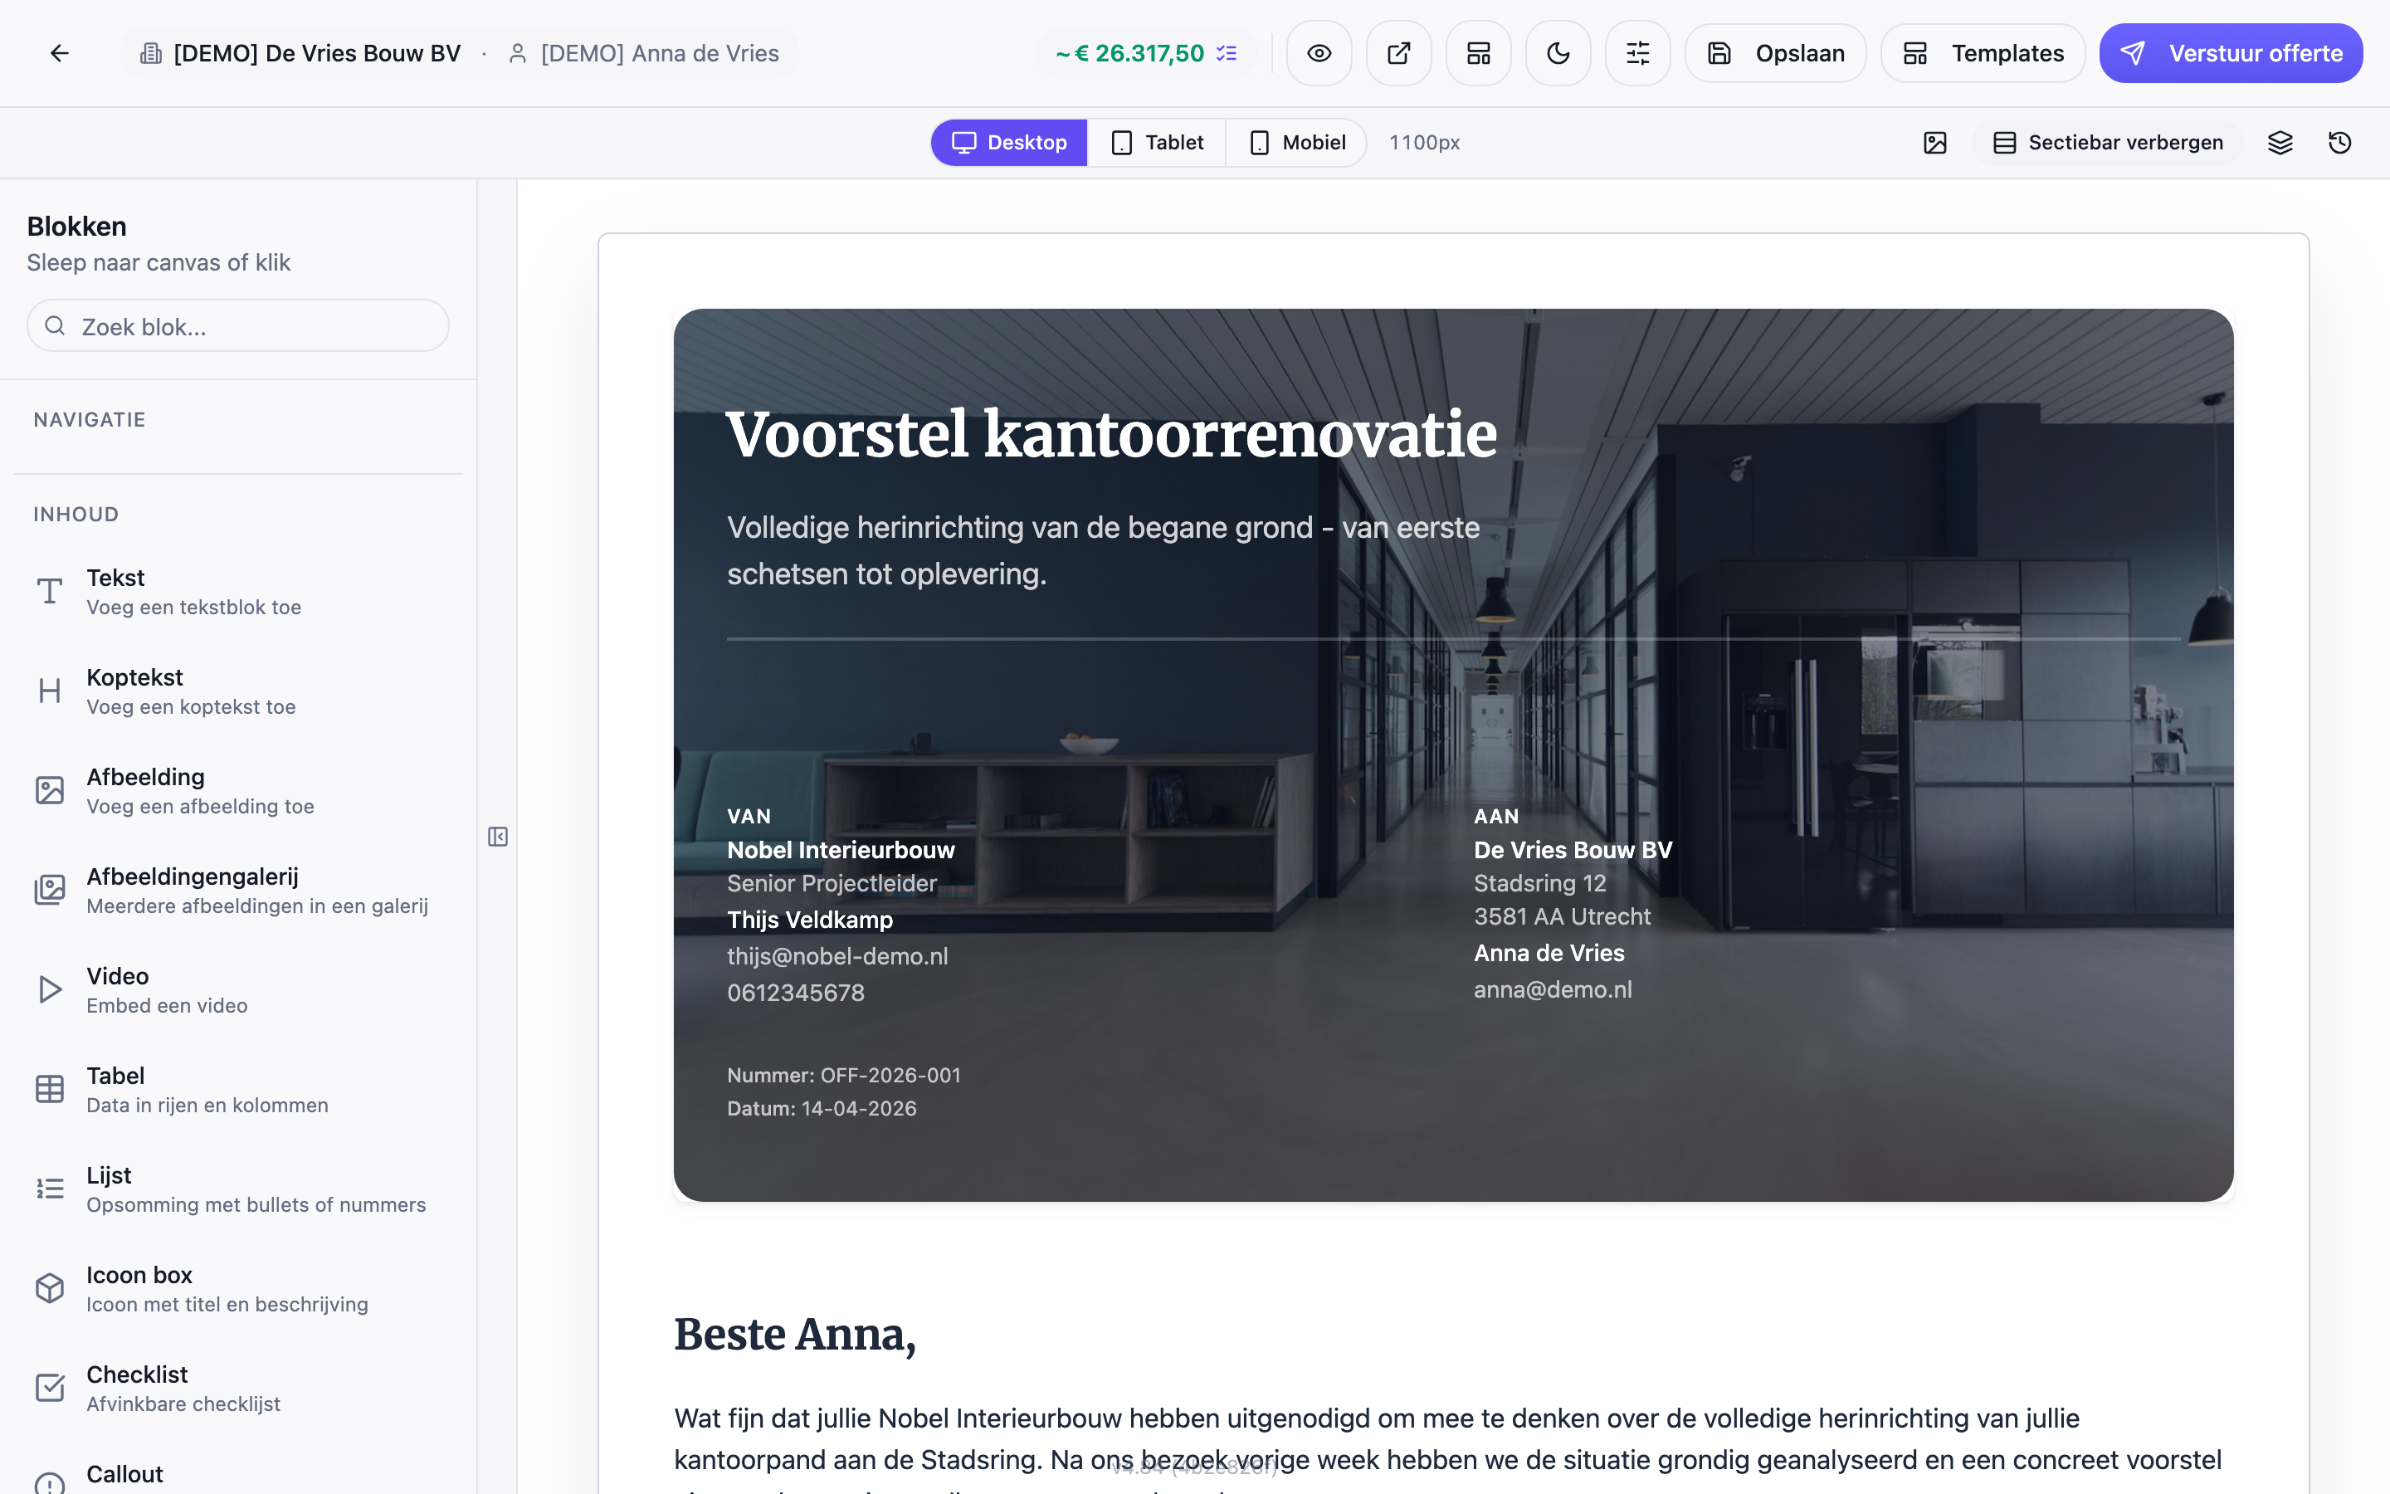Viewport: 2390px width, 1494px height.
Task: Collapse the Blokken sidebar panel
Action: [x=498, y=837]
